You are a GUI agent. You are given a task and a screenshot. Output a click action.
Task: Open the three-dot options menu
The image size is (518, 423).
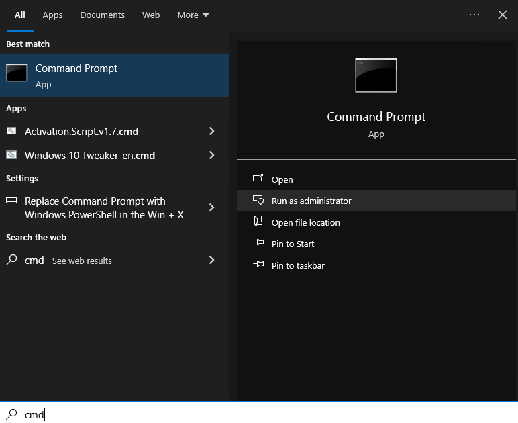[x=474, y=15]
